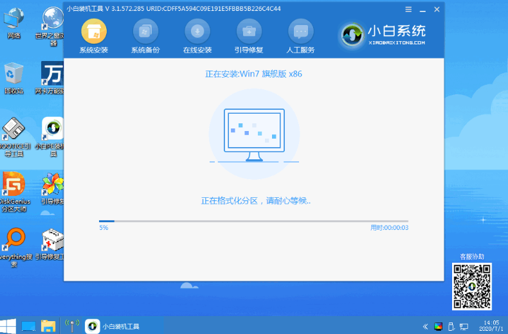
Task: Open the 网络 desktop icon
Action: point(14,22)
